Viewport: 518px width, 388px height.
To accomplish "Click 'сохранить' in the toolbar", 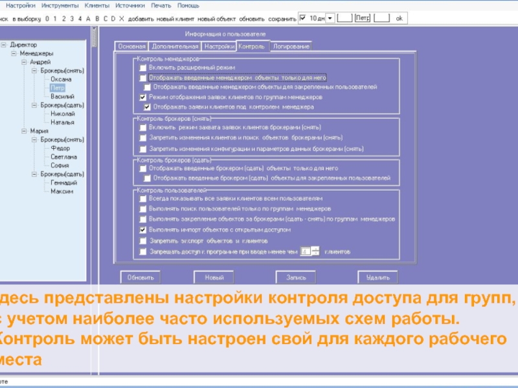I will tap(281, 19).
